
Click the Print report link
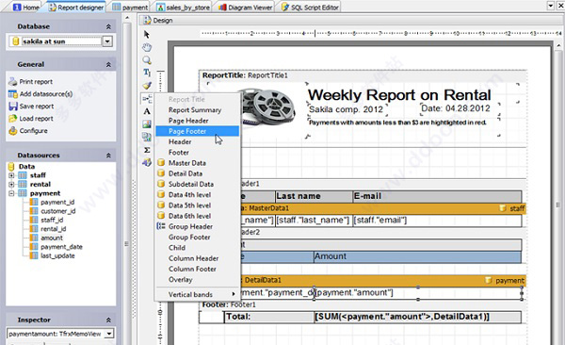coord(36,82)
